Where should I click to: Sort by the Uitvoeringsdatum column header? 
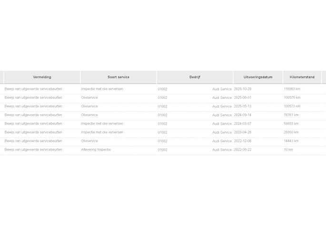point(258,77)
